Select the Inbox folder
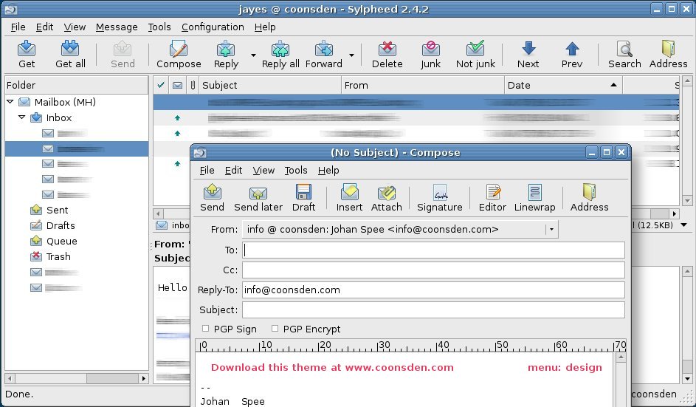The width and height of the screenshot is (696, 407). [58, 117]
